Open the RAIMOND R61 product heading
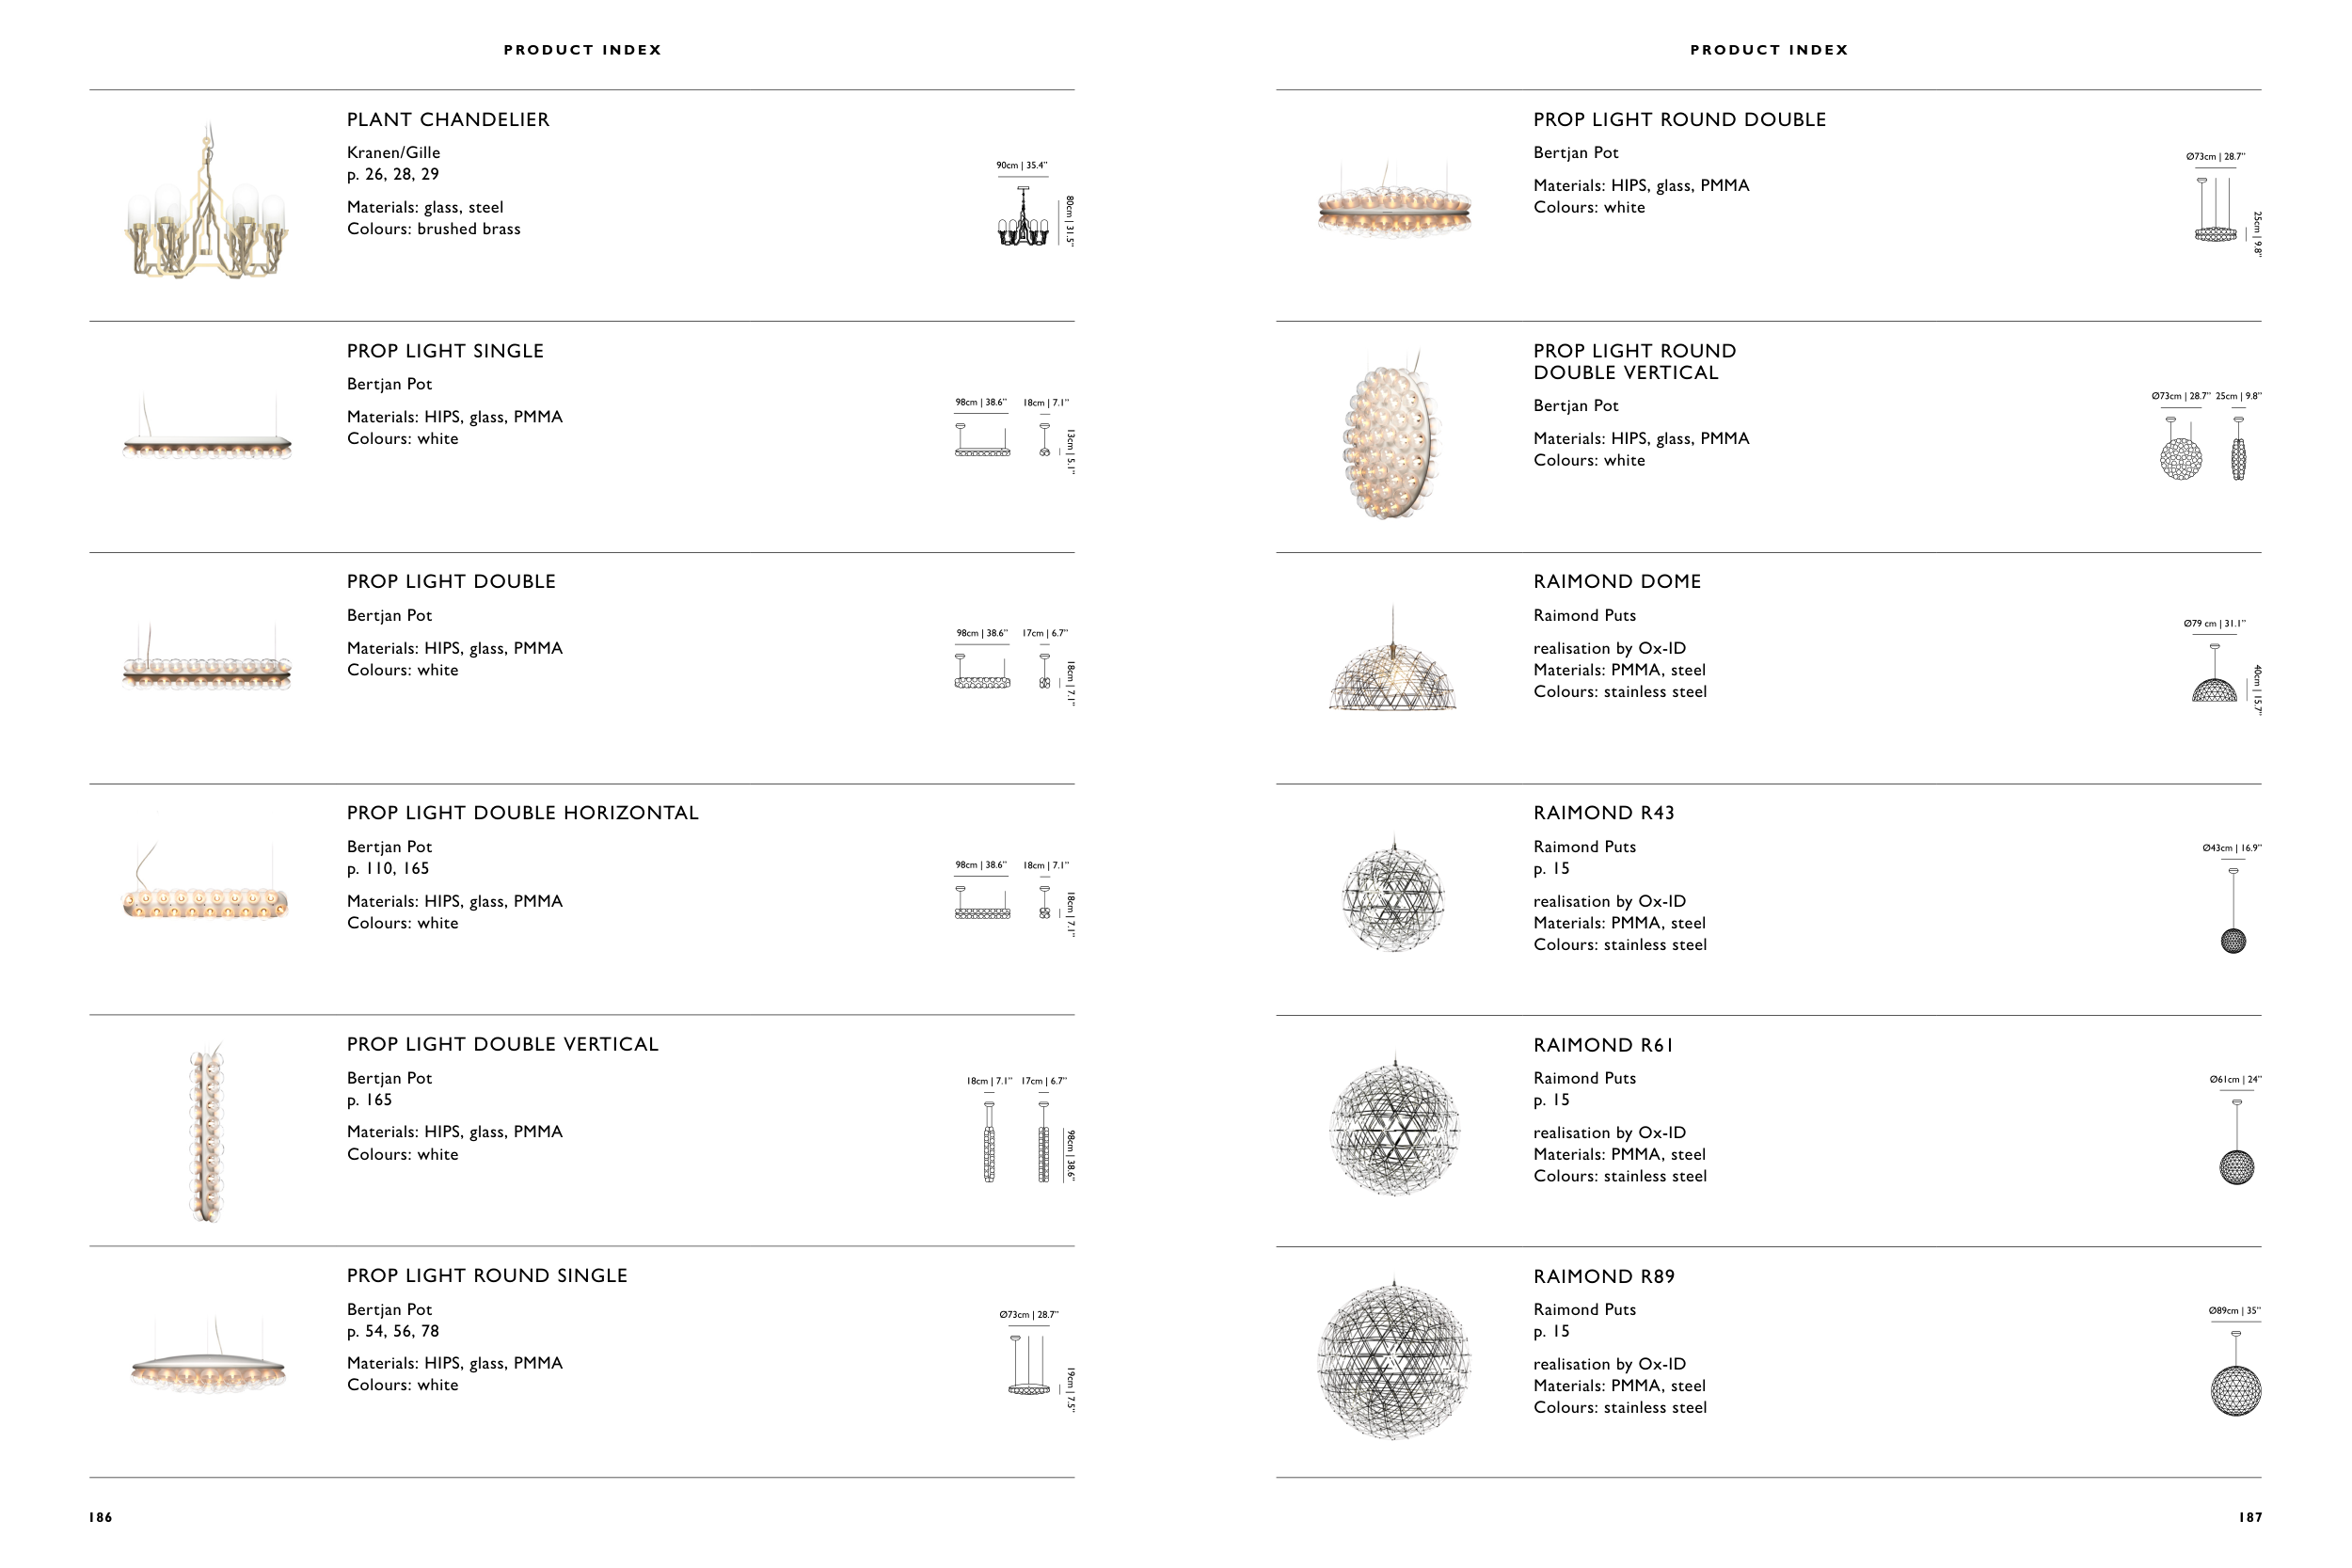Viewport: 2352px width, 1568px height. [1603, 1045]
